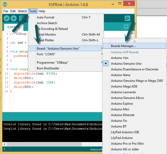Viewport: 167px width, 154px height.
Task: Open the Edit menu
Action: click(13, 11)
